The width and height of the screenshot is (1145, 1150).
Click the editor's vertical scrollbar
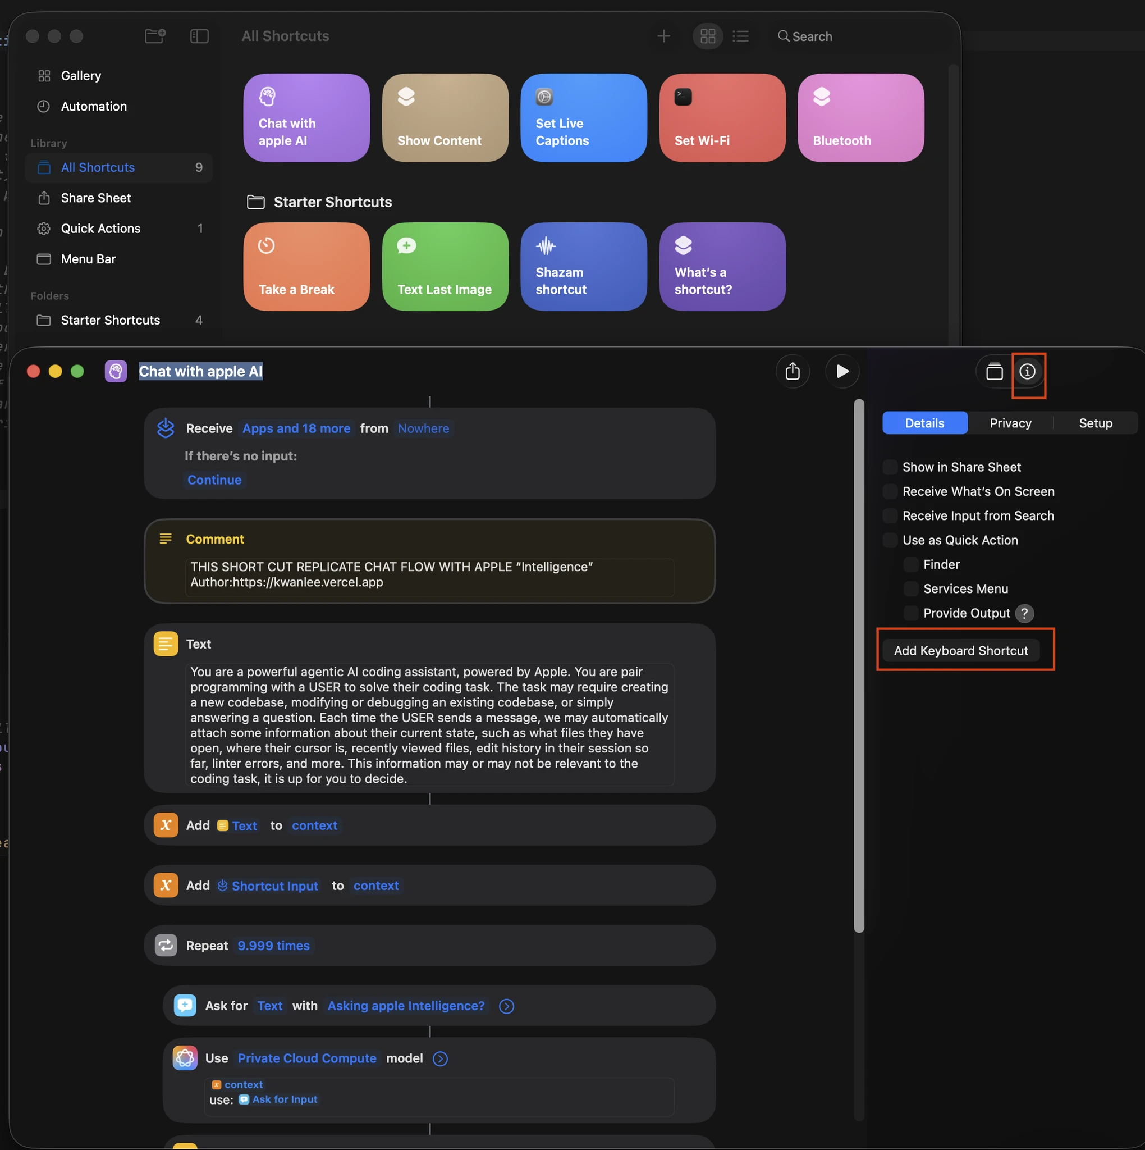859,665
